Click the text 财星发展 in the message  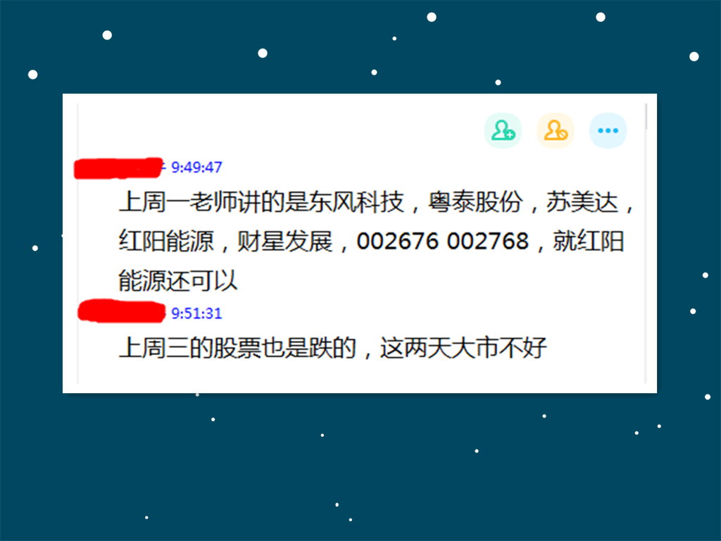(x=284, y=241)
